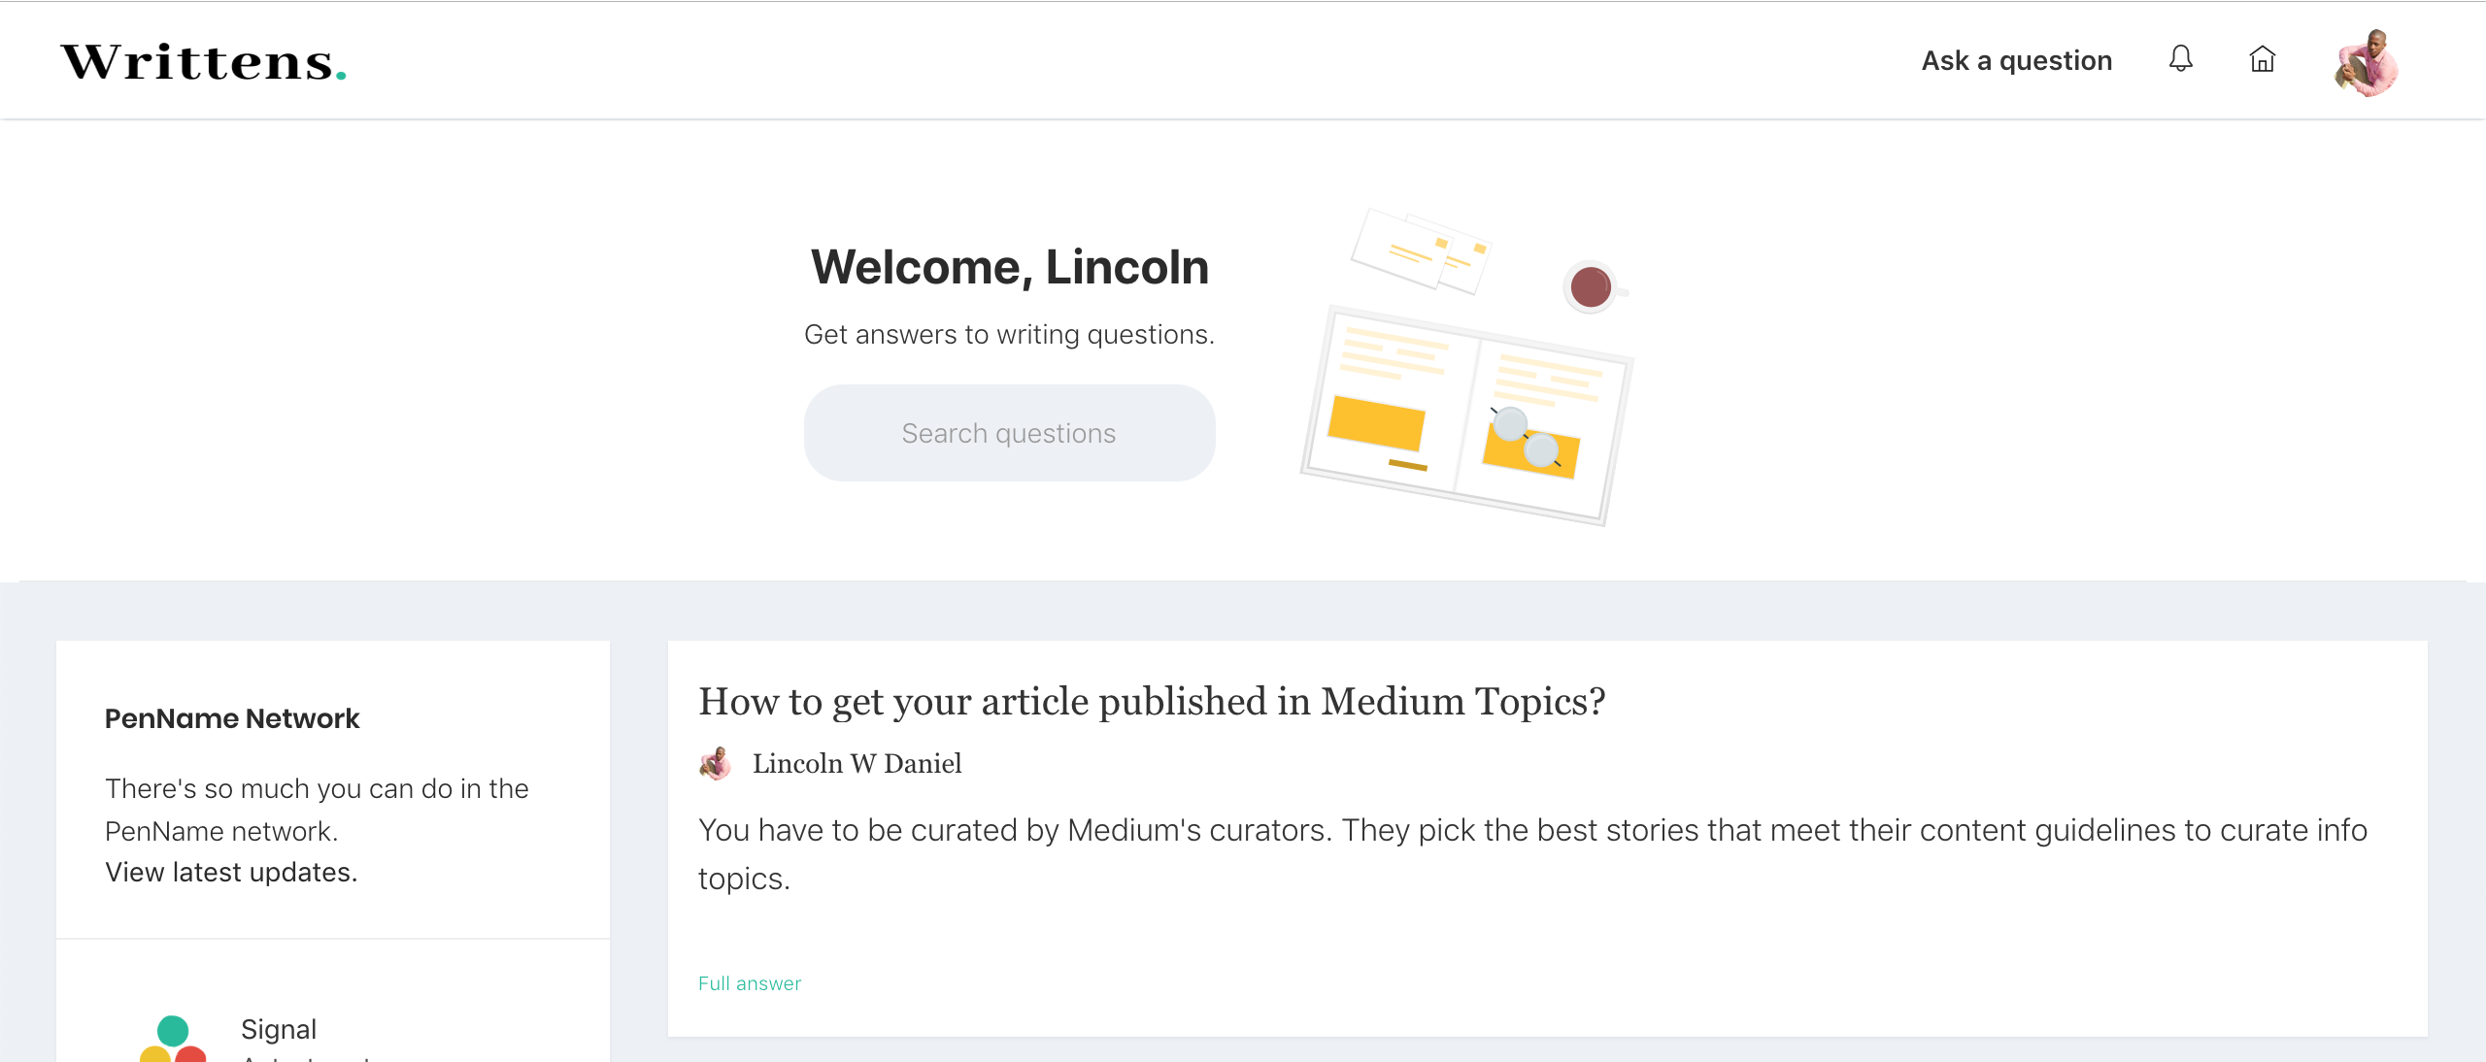Click the Welcome, Lincoln heading

pyautogui.click(x=1010, y=267)
